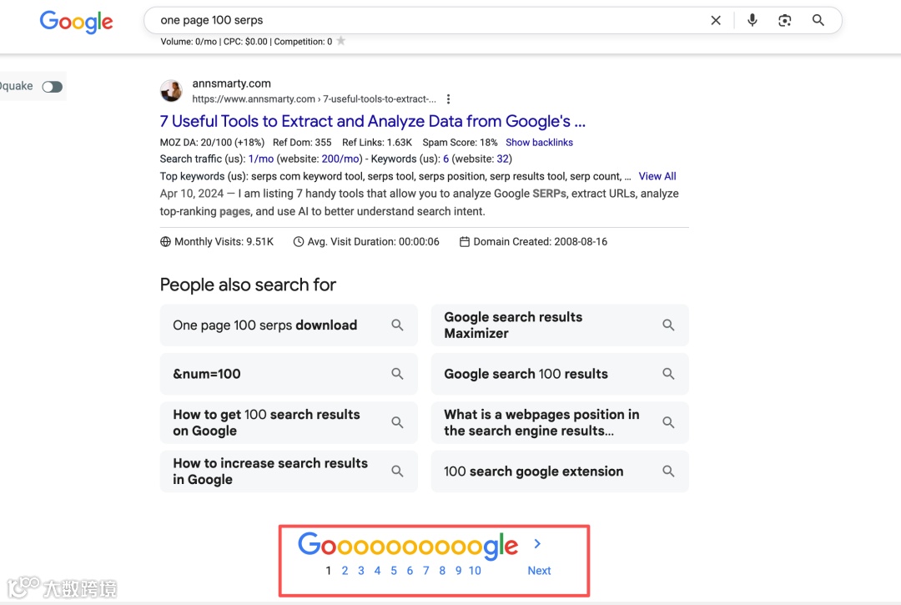The image size is (901, 605).
Task: Click magnifier icon in google extension card
Action: pos(668,471)
